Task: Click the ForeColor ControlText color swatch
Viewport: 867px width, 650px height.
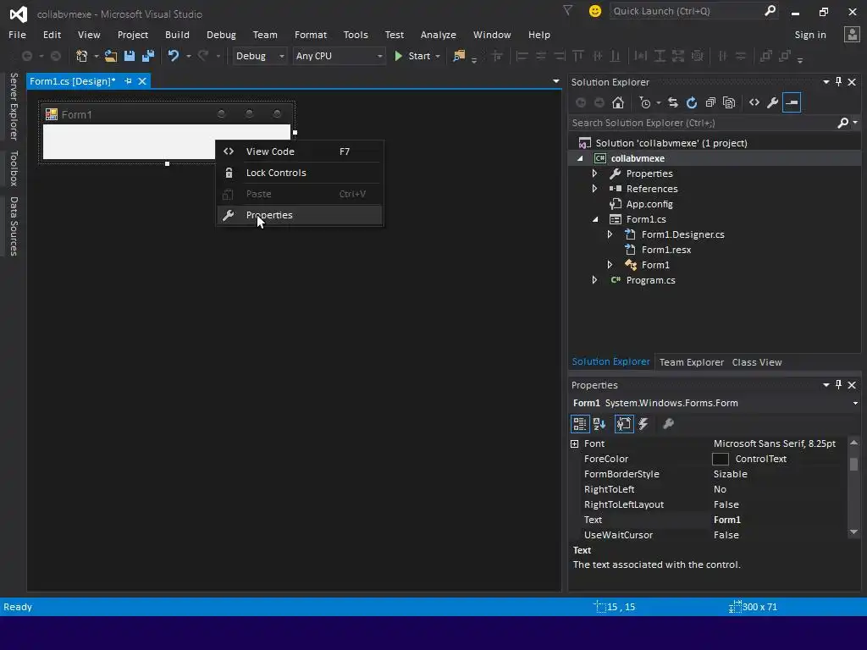Action: pyautogui.click(x=720, y=459)
